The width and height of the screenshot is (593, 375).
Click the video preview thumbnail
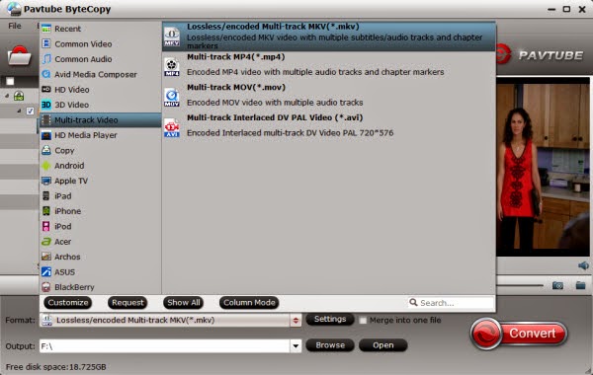(543, 167)
